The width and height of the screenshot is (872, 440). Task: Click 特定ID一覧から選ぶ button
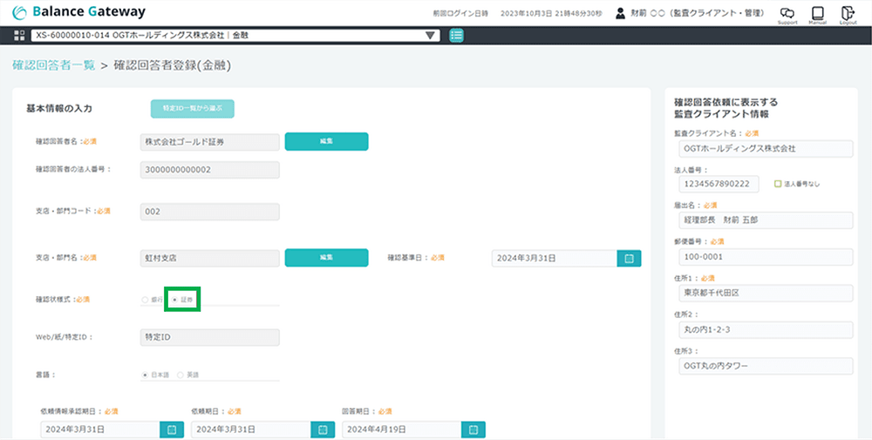[193, 109]
